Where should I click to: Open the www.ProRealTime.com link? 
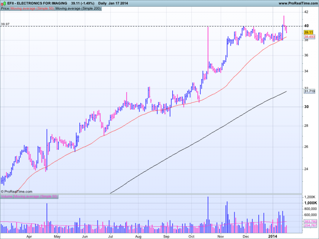pyautogui.click(x=298, y=3)
